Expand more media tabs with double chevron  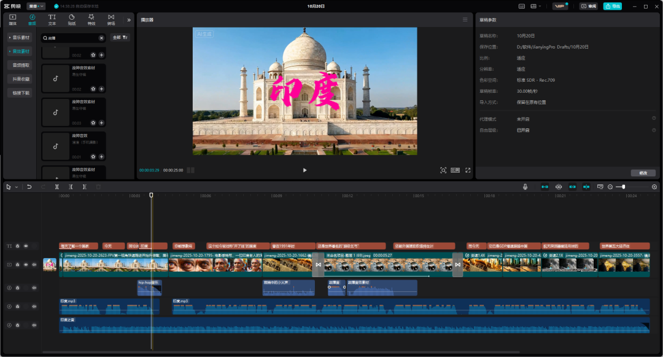point(128,20)
